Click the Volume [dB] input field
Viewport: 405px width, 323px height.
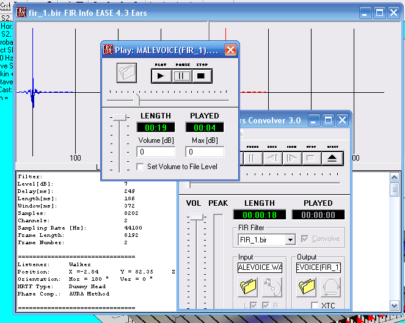pyautogui.click(x=156, y=152)
